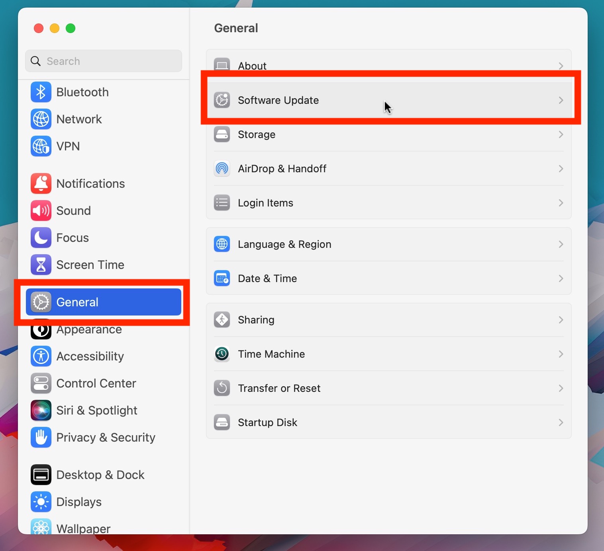Image resolution: width=604 pixels, height=551 pixels.
Task: Expand Language & Region chevron arrow
Action: pyautogui.click(x=561, y=244)
